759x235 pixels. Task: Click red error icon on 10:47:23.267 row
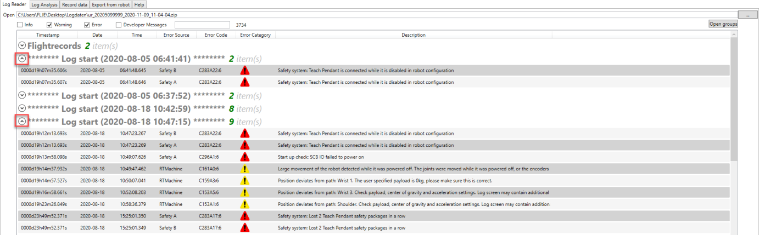pos(245,133)
